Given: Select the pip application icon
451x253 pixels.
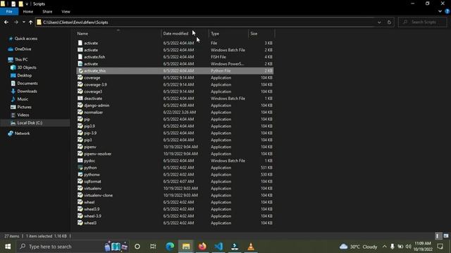Looking at the screenshot, I should (x=80, y=119).
